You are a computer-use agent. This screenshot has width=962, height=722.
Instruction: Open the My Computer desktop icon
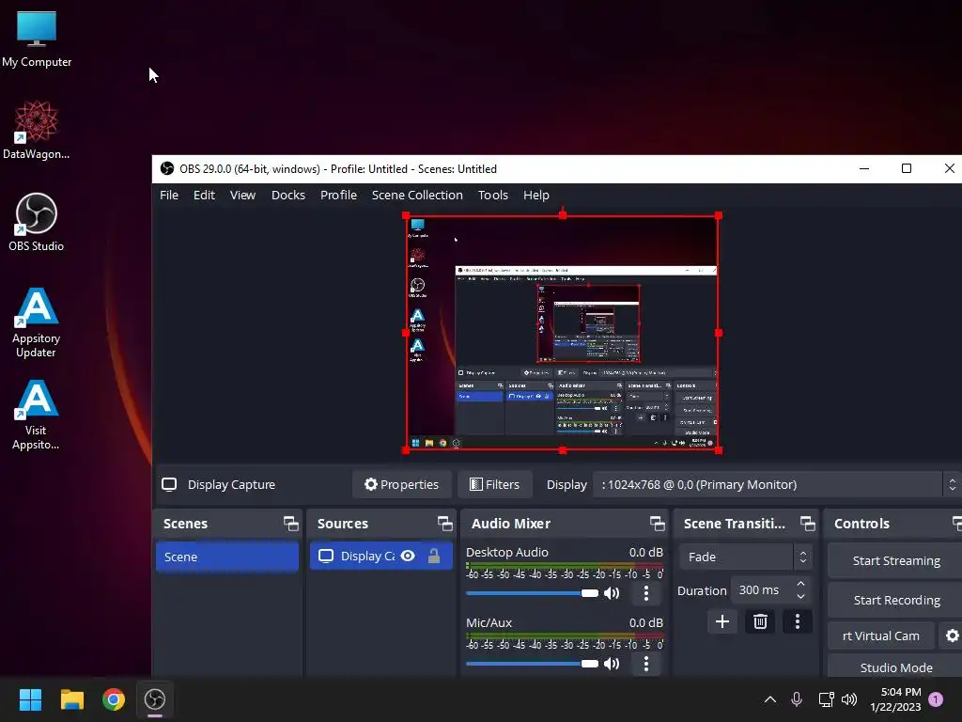pyautogui.click(x=37, y=39)
